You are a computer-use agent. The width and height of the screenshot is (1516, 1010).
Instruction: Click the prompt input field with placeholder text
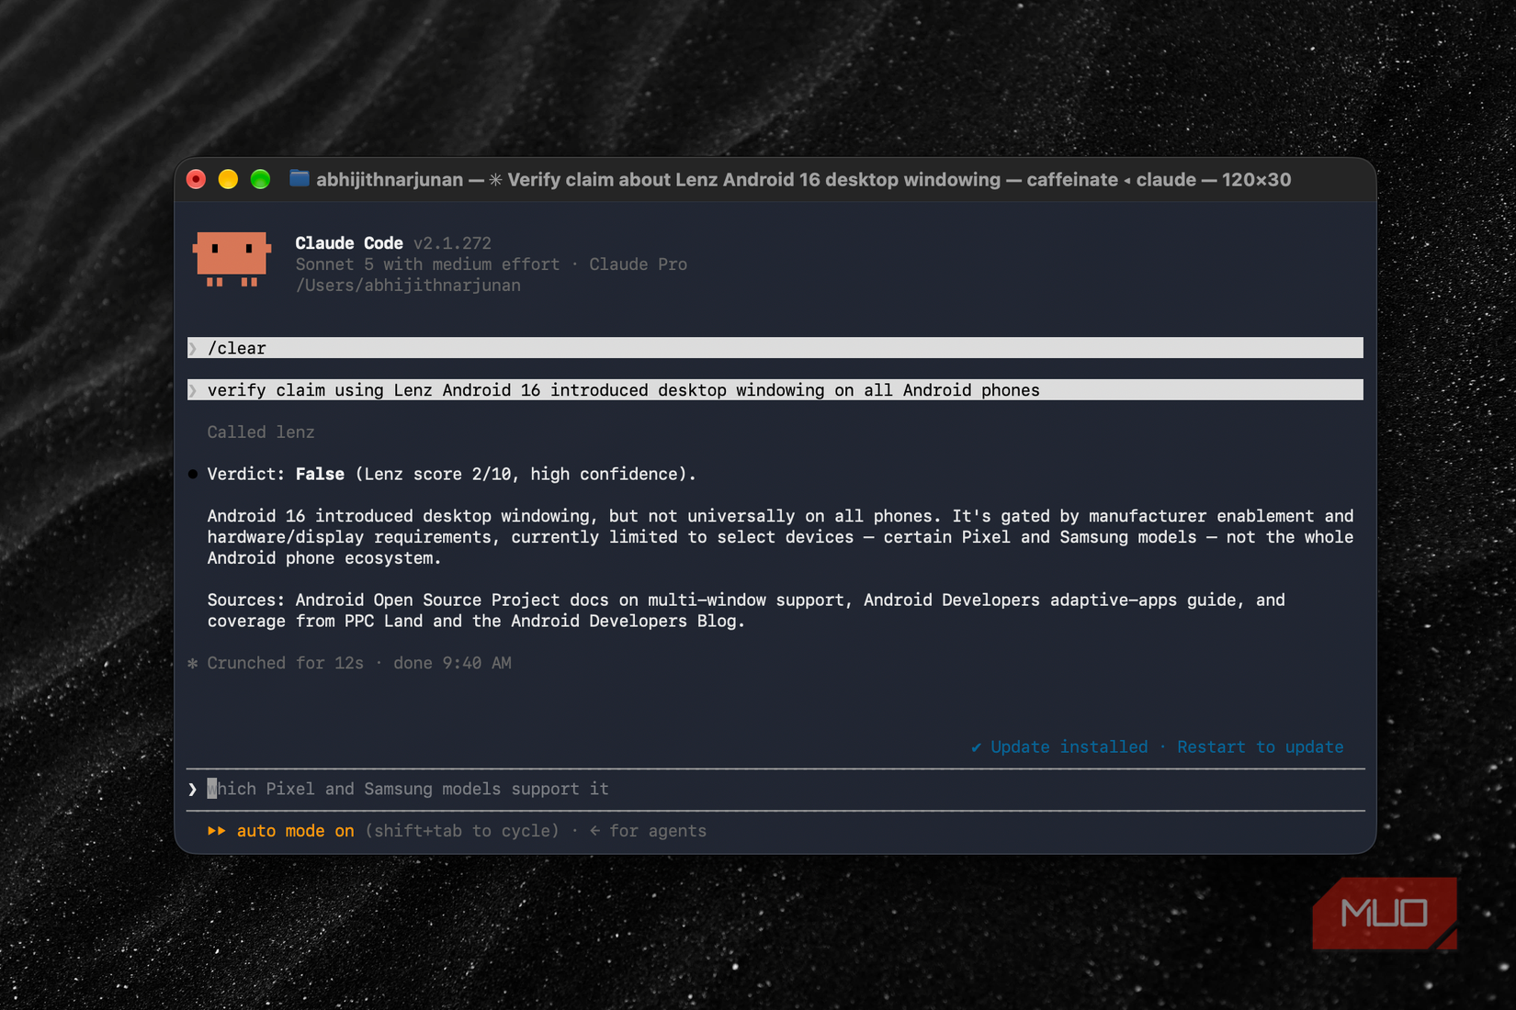pyautogui.click(x=775, y=789)
